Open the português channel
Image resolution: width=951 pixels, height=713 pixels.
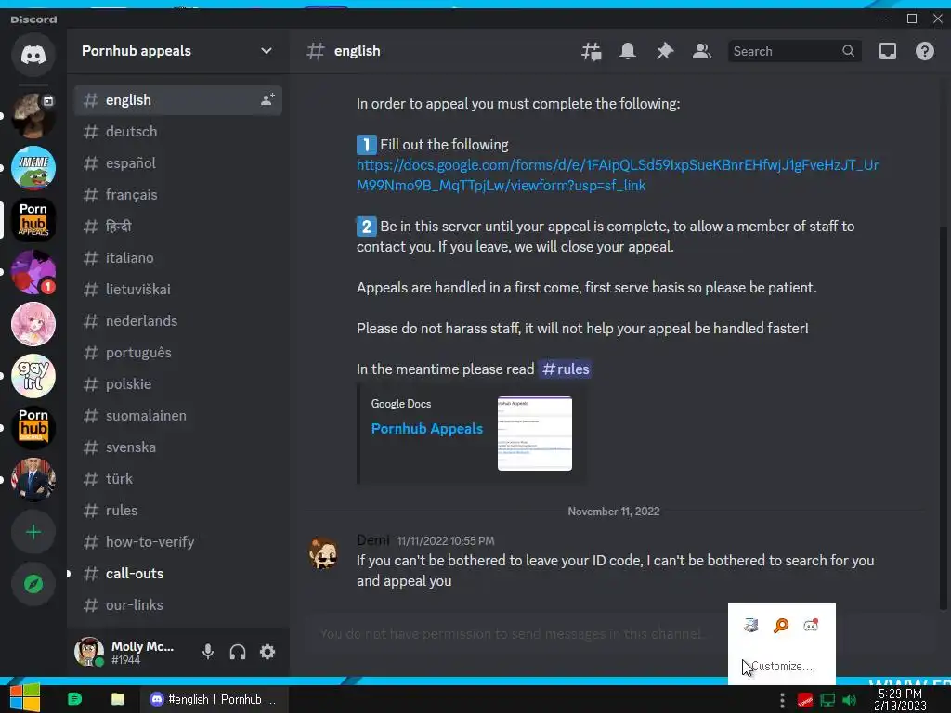pos(177,352)
